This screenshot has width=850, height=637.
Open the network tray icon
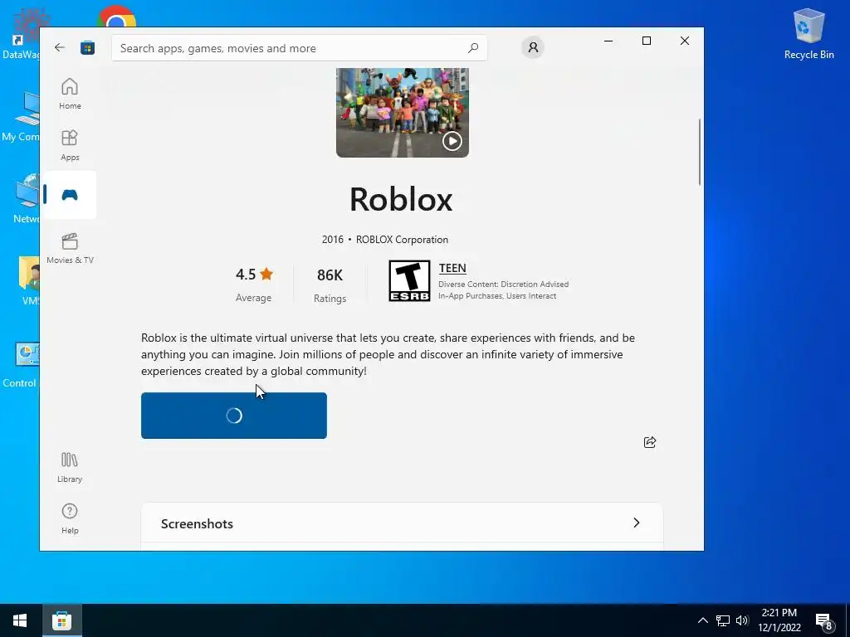coord(723,620)
